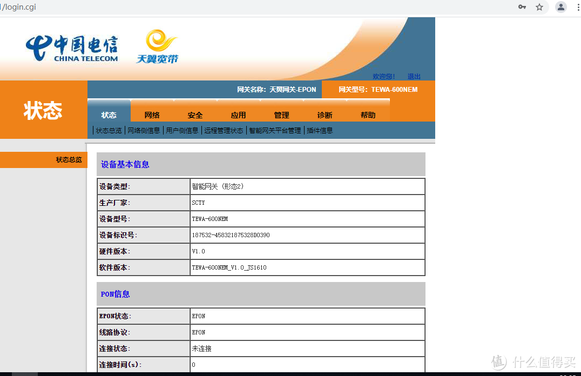Viewport: 581px width, 376px height.
Task: Click the 天翼宽带 brand icon
Action: point(157,46)
